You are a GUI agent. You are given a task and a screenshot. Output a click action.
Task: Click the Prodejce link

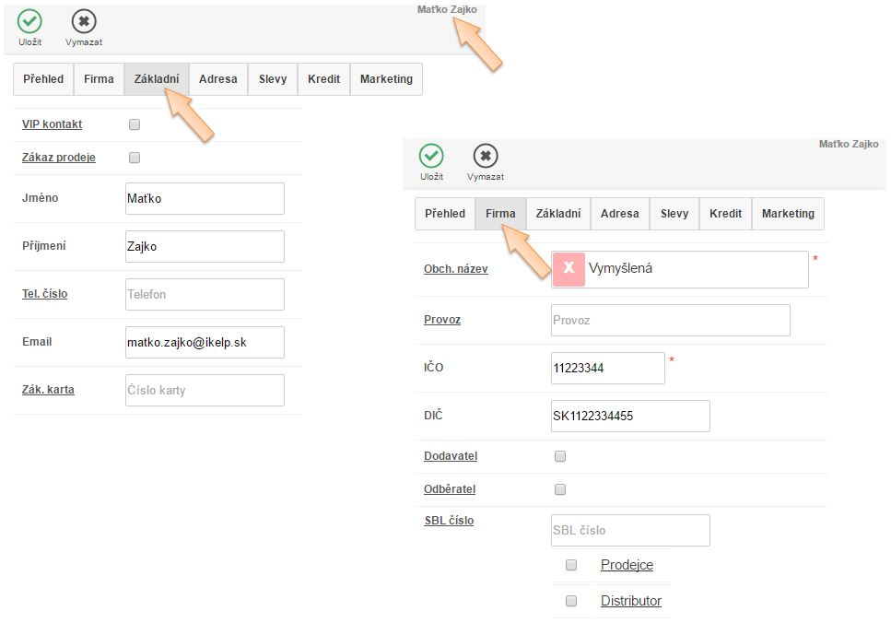click(627, 565)
